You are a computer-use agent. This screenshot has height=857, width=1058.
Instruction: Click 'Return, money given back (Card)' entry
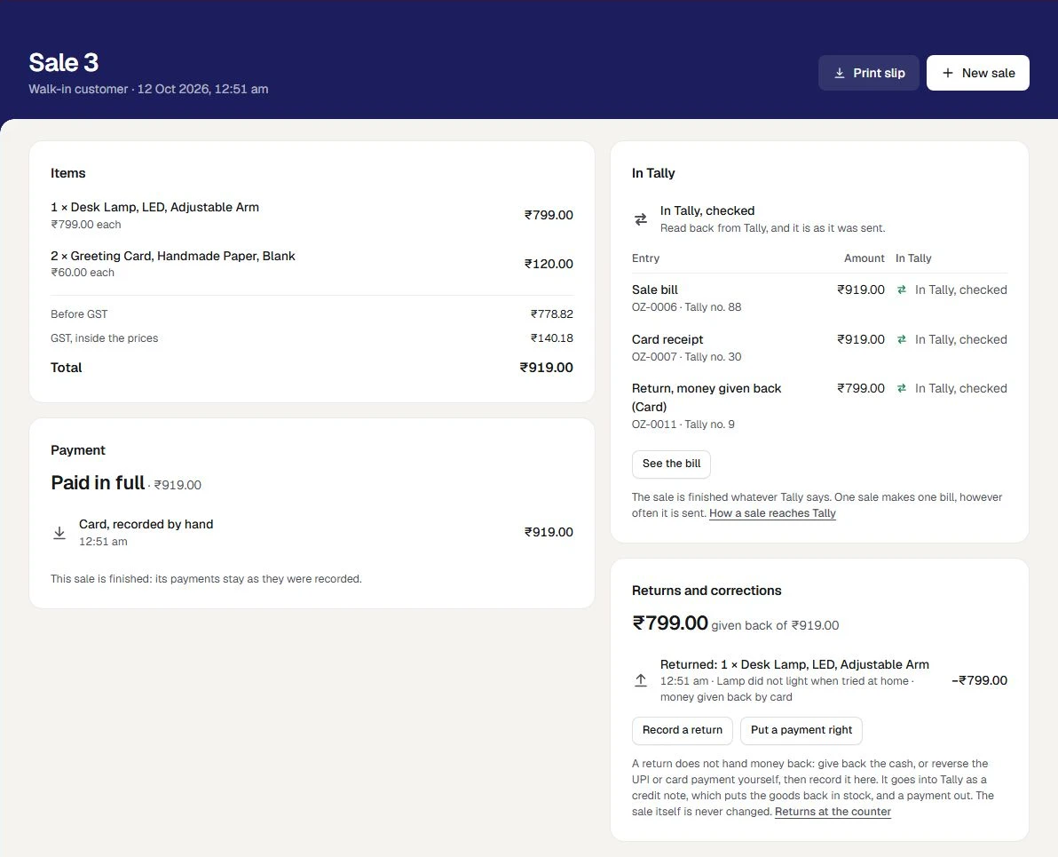click(x=707, y=398)
